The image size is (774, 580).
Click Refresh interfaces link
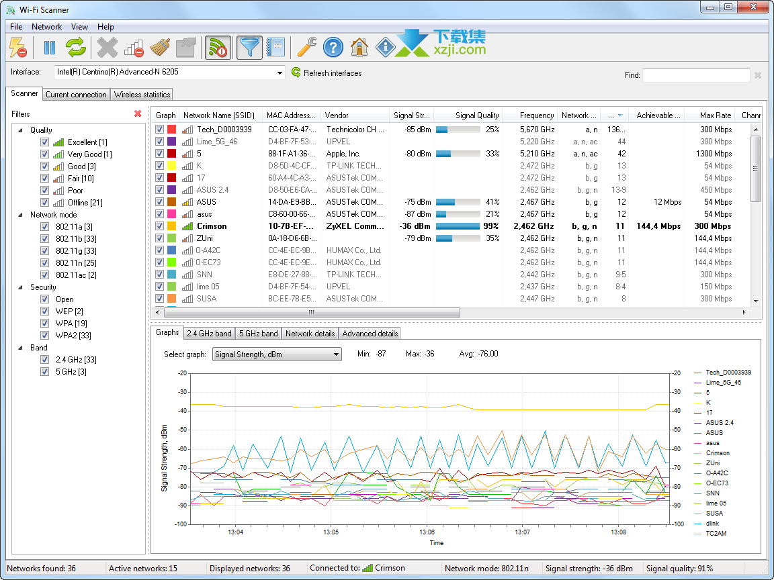(x=333, y=73)
